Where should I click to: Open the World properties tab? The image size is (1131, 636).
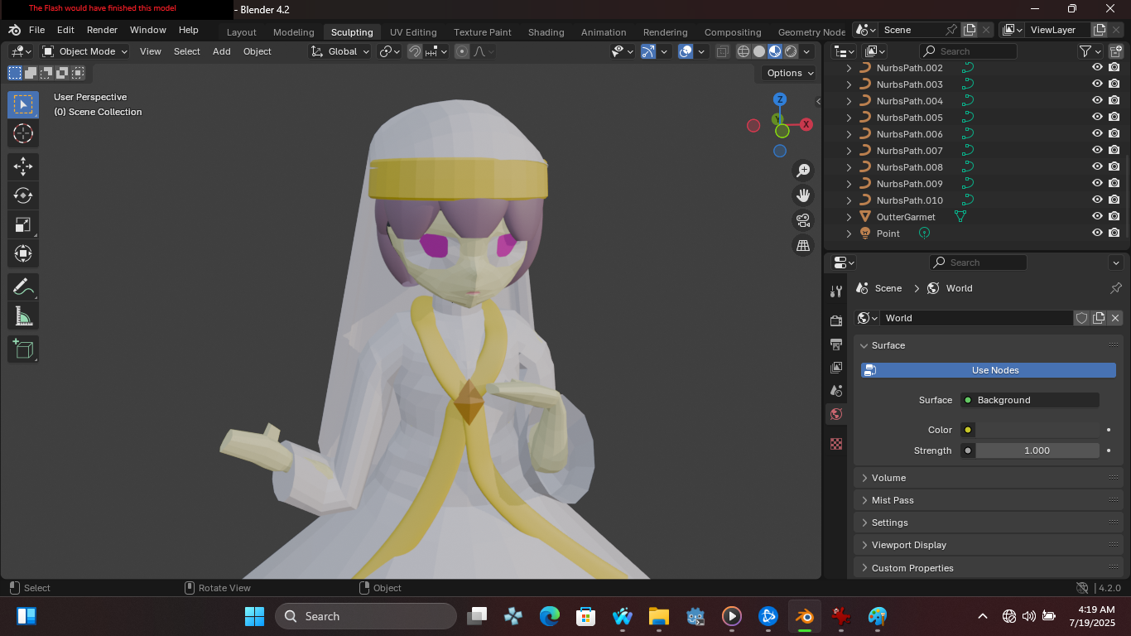click(x=836, y=414)
